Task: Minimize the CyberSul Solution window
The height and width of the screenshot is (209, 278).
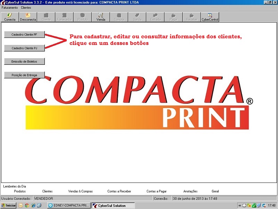Action: coord(265,2)
